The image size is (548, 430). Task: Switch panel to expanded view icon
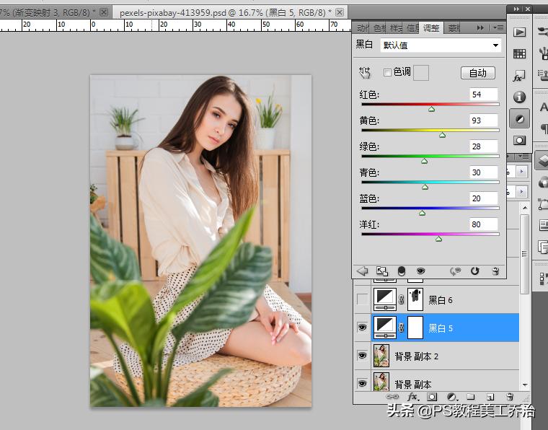(381, 271)
